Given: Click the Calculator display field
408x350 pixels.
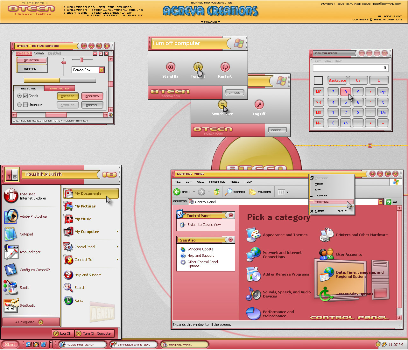Looking at the screenshot, I should (x=351, y=68).
